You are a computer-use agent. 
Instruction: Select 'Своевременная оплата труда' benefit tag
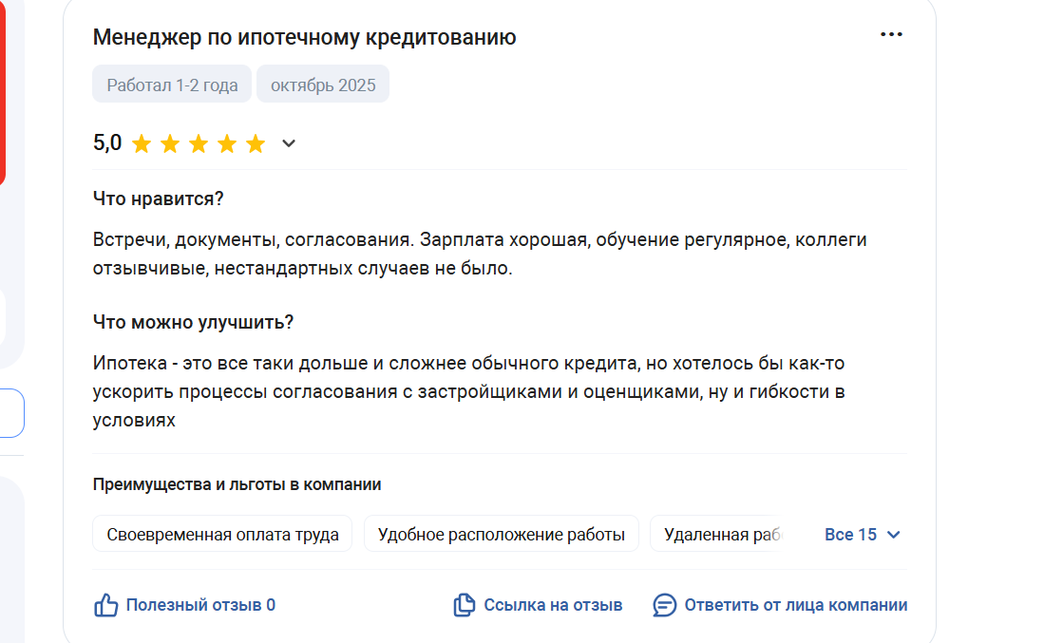point(222,535)
